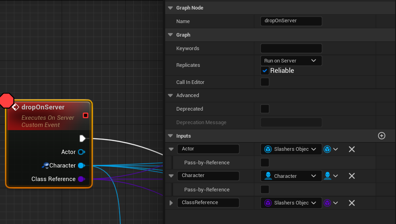Remove the Actor input parameter

(352, 149)
